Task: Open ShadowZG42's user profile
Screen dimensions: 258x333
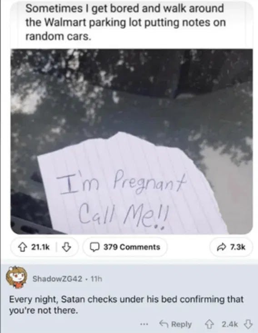Action: pos(57,278)
